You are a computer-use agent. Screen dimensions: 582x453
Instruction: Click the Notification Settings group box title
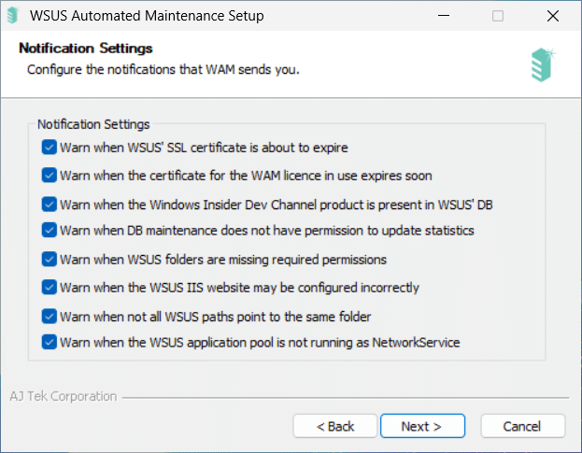pos(93,124)
